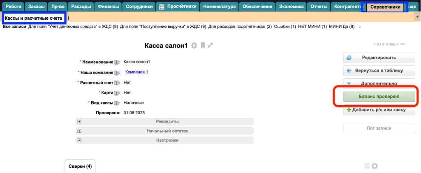Image resolution: width=421 pixels, height=173 pixels.
Task: Expand the Реквизиты section
Action: [x=79, y=121]
